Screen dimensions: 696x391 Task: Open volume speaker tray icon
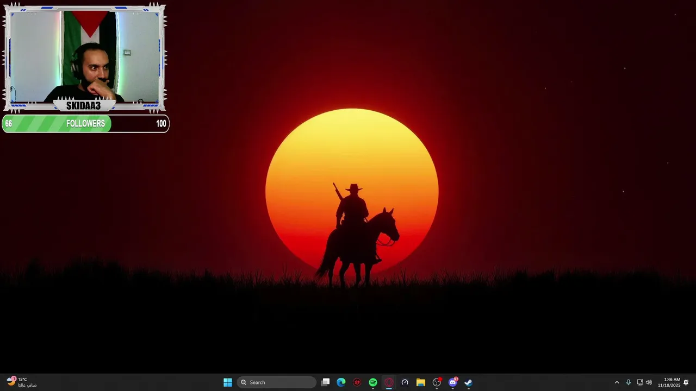tap(649, 382)
